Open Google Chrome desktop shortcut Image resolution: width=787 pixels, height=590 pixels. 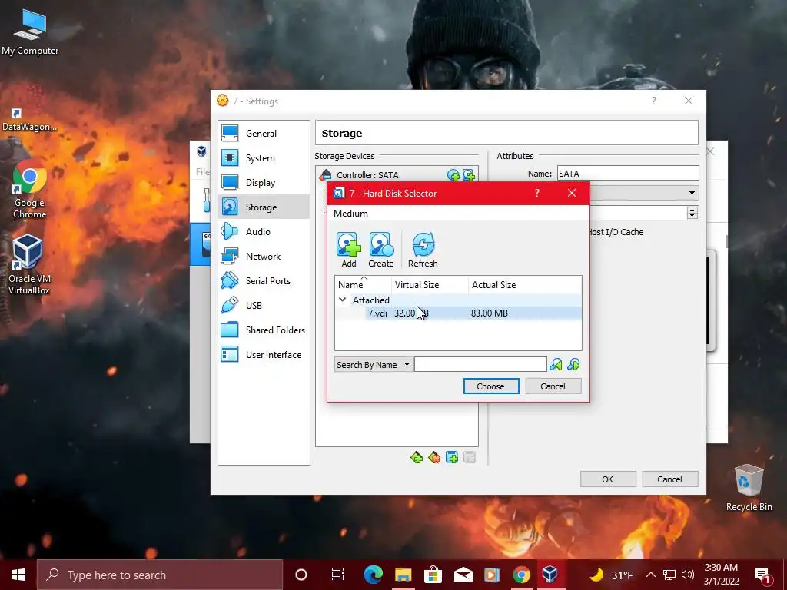click(x=30, y=190)
